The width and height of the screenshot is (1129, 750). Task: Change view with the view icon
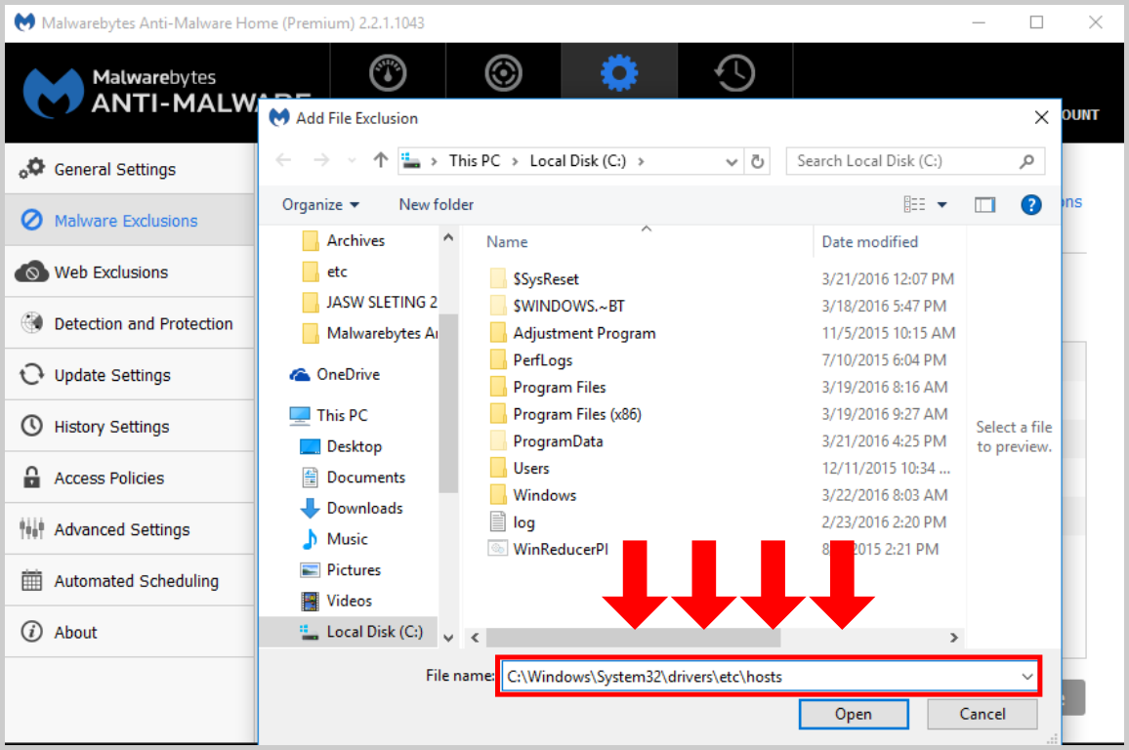click(x=914, y=204)
